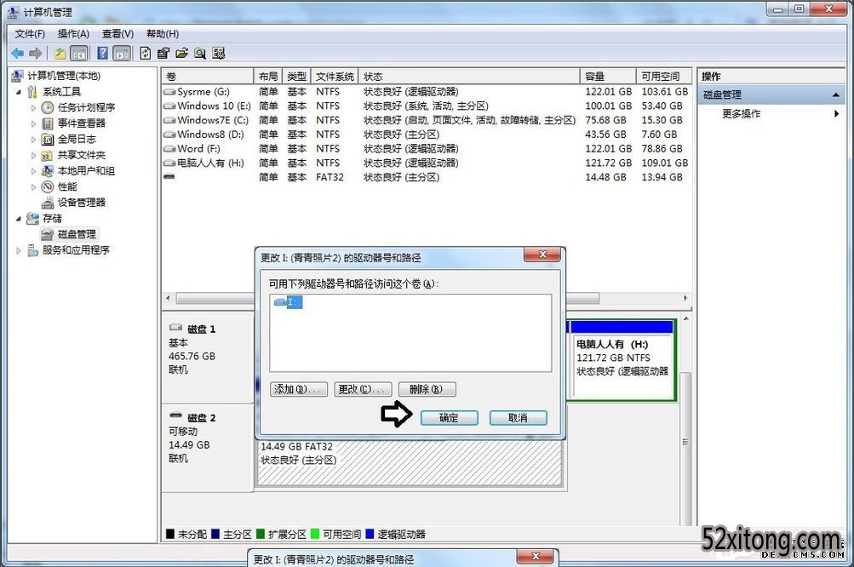854x567 pixels.
Task: Select 磁盘管理 under 存储
Action: [77, 234]
